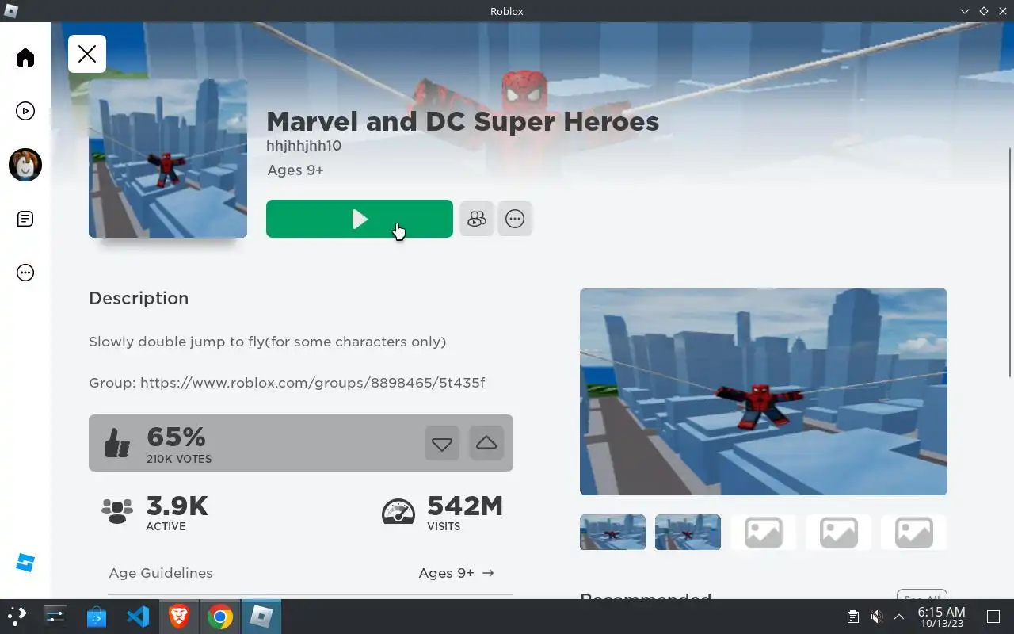Open Discover software store in taskbar
This screenshot has height=634, width=1014.
click(97, 616)
